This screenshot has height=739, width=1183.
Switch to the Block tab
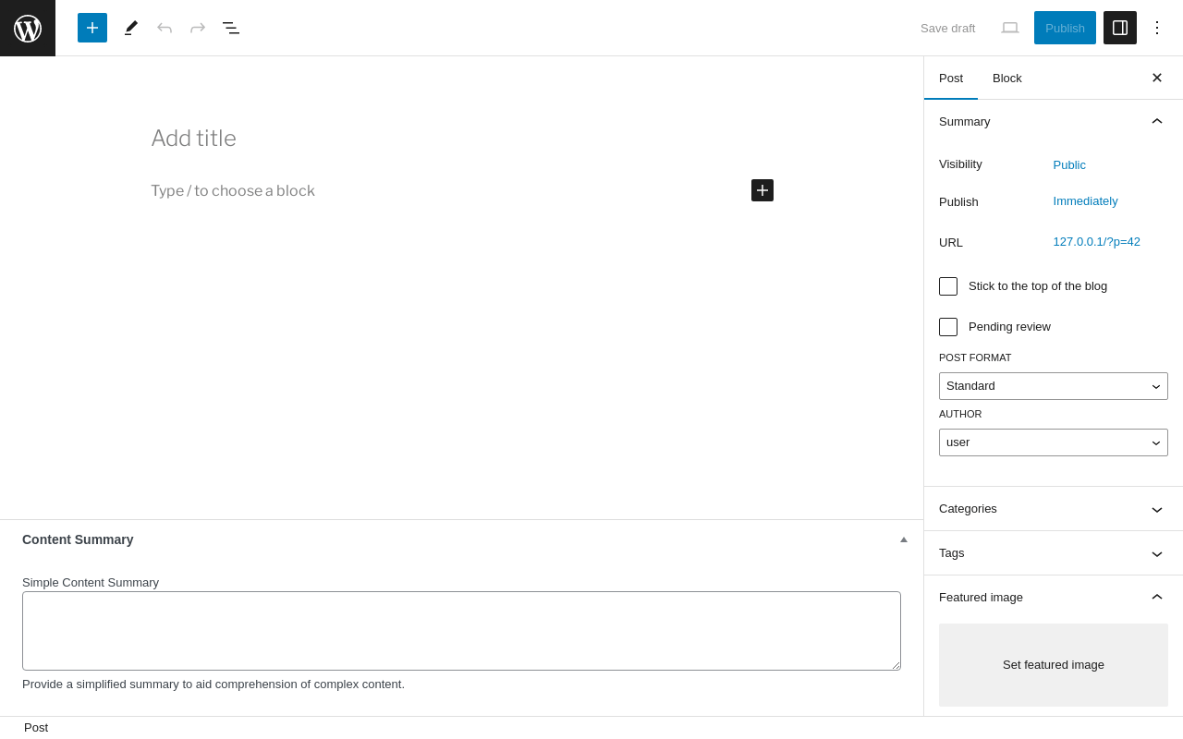[1007, 79]
